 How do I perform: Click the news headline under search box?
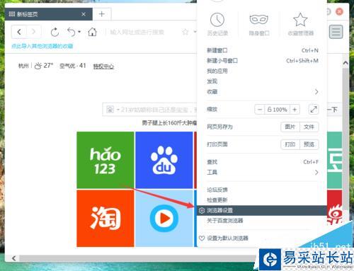click(x=169, y=122)
